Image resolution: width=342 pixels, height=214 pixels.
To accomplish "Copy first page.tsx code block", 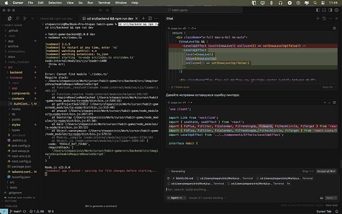I will 334,28.
